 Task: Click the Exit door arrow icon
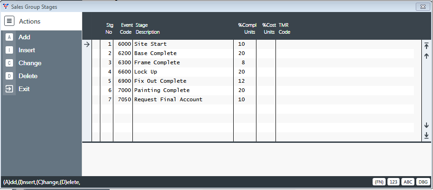tap(9, 89)
